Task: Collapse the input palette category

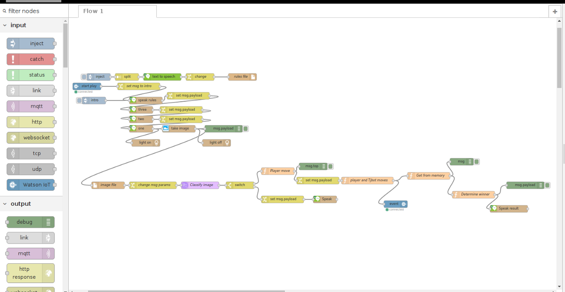Action: click(5, 25)
